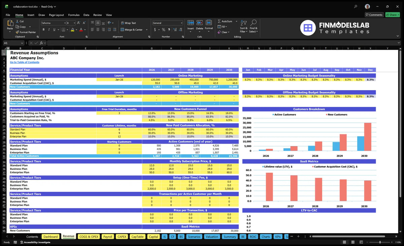
Task: Click the Decrease Font Size icon
Action: [x=84, y=23]
